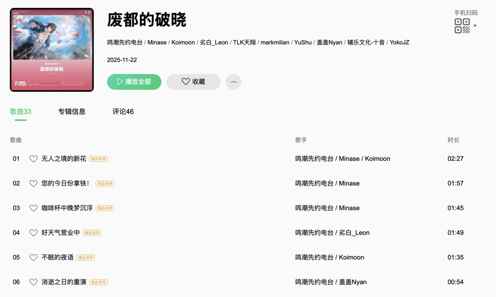The height and width of the screenshot is (297, 496).
Task: Open artist Minase in the album header
Action: pos(157,42)
